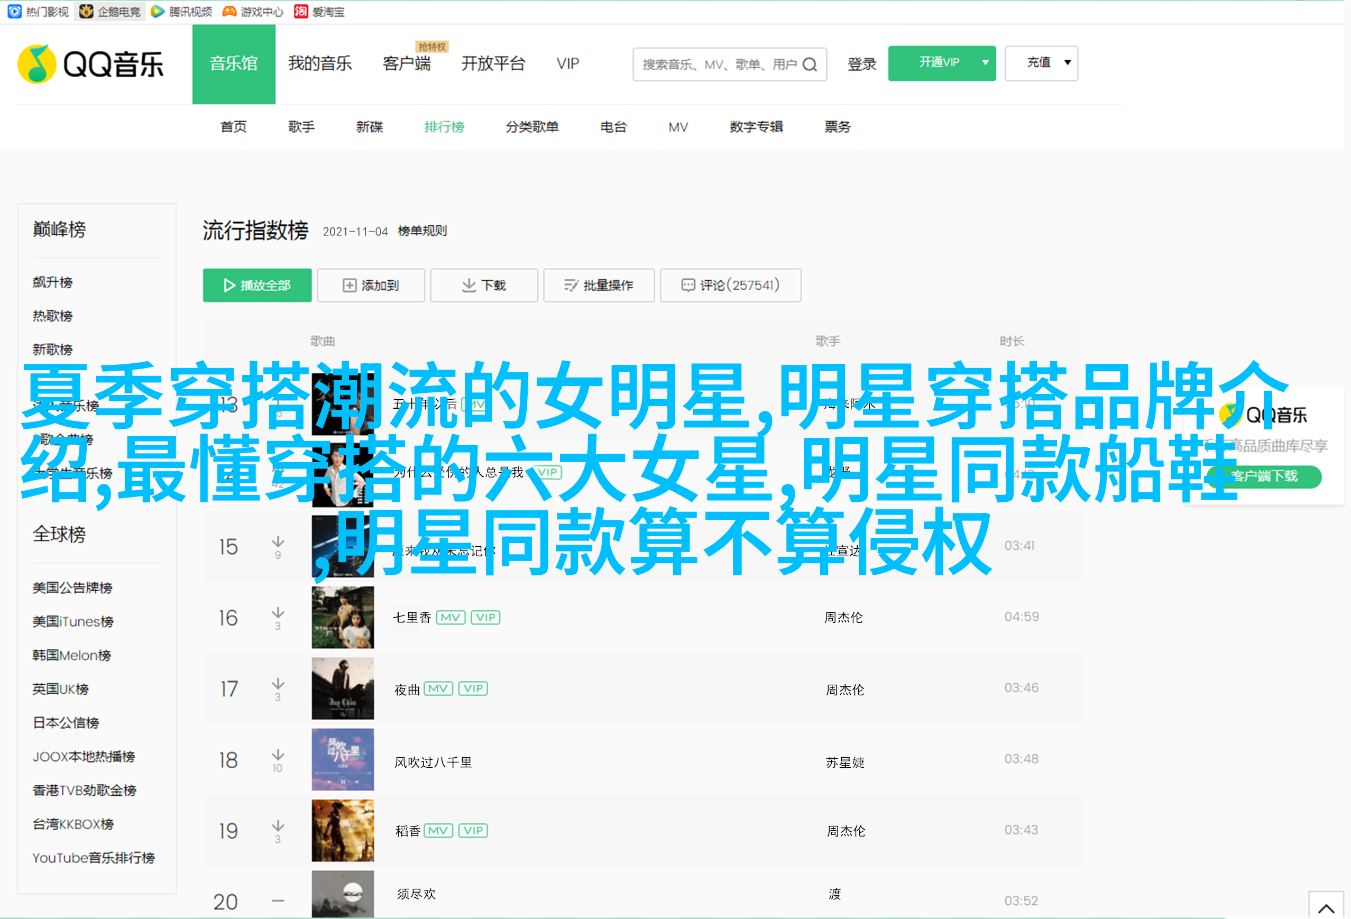Open 评论(257541) comments

click(x=731, y=286)
